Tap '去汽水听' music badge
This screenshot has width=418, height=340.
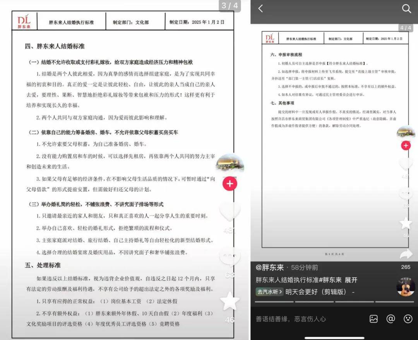click(x=269, y=292)
